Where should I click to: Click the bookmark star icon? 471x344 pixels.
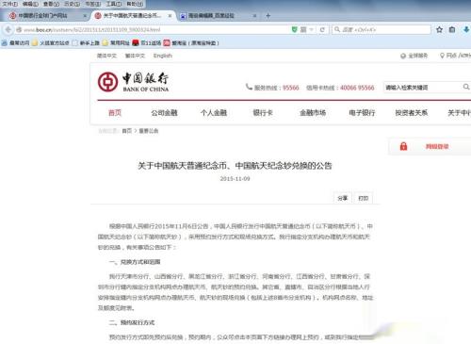(x=439, y=29)
